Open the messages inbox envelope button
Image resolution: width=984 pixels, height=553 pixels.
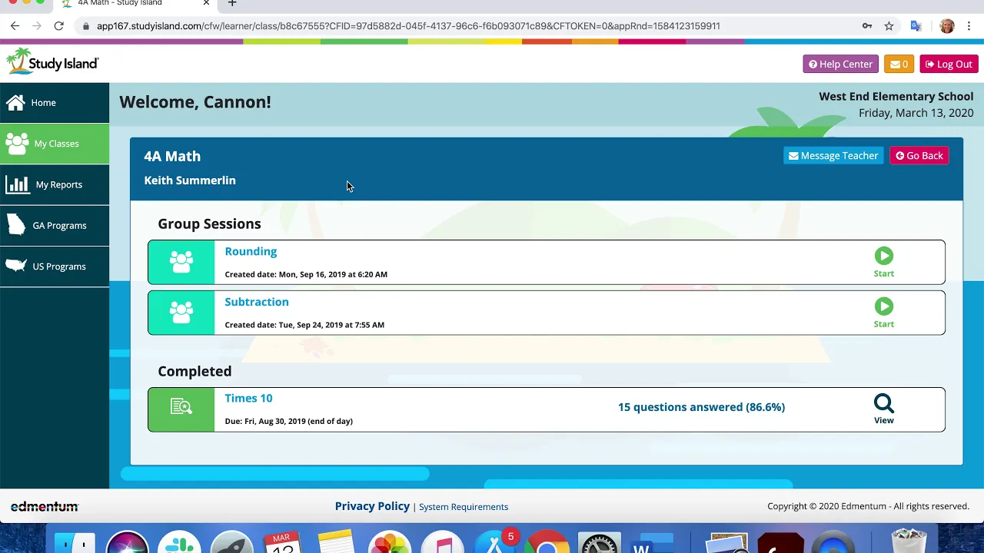[899, 65]
